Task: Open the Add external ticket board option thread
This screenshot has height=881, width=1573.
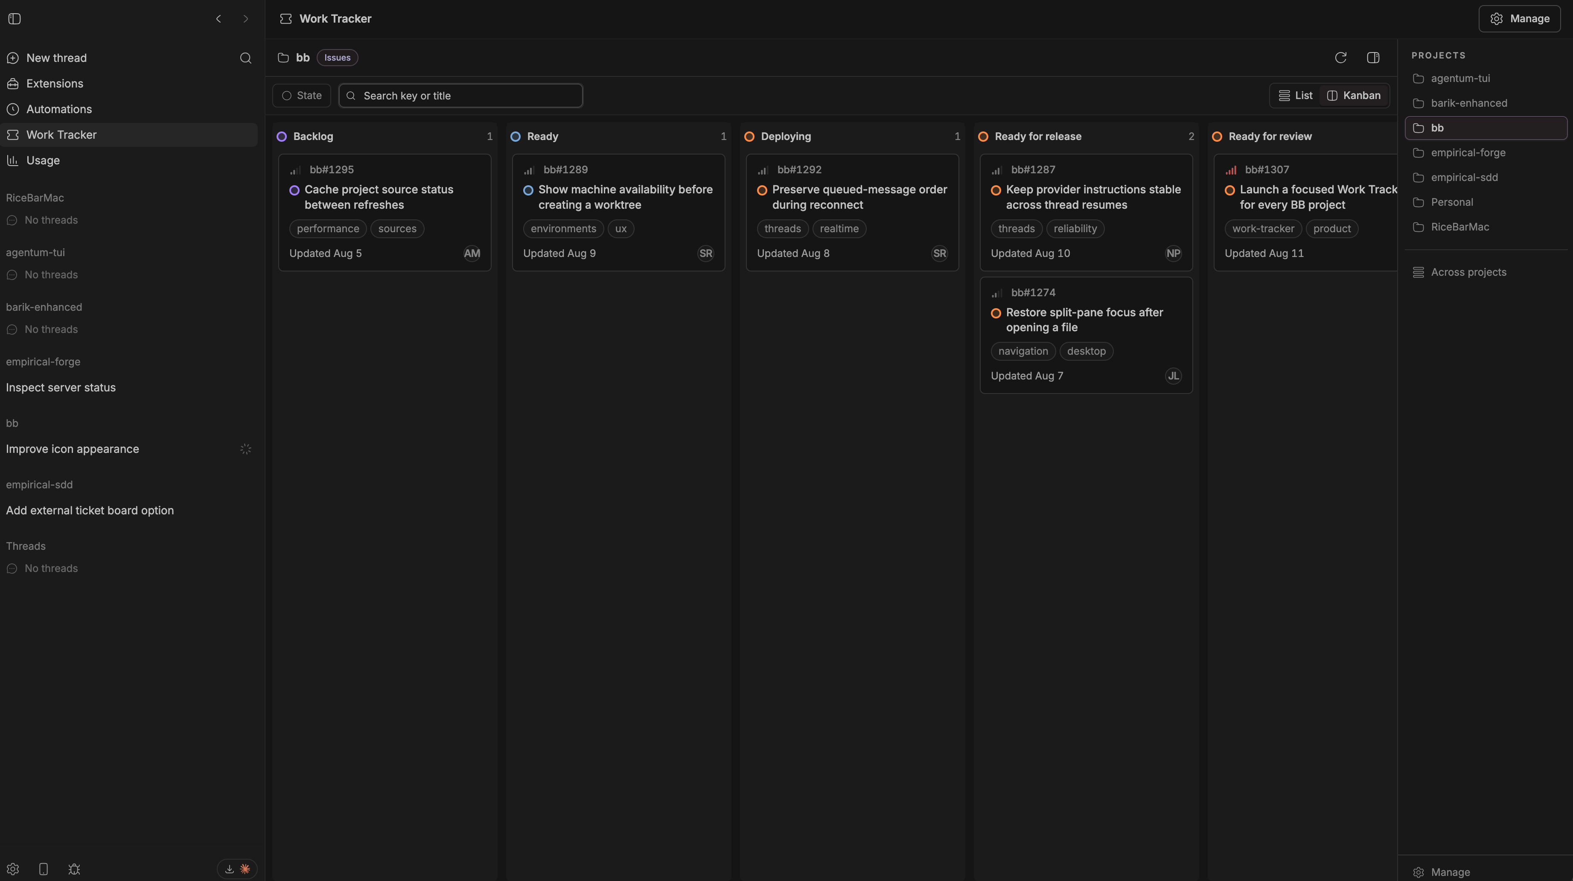Action: click(129, 511)
